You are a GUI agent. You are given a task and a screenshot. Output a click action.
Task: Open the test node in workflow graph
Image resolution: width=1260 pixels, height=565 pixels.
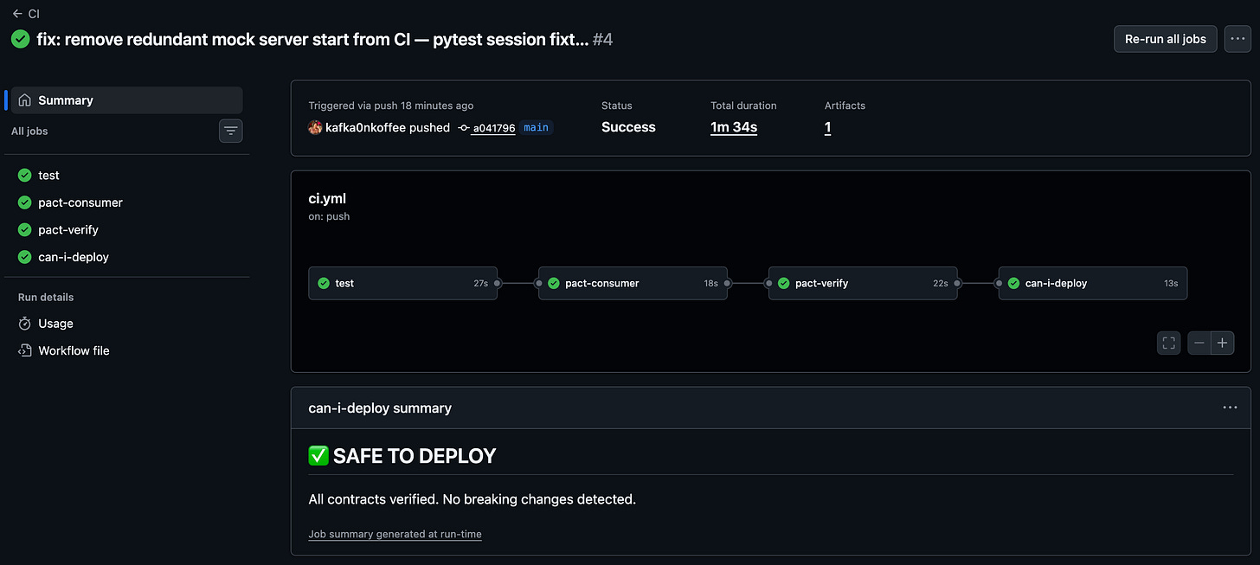(x=403, y=283)
